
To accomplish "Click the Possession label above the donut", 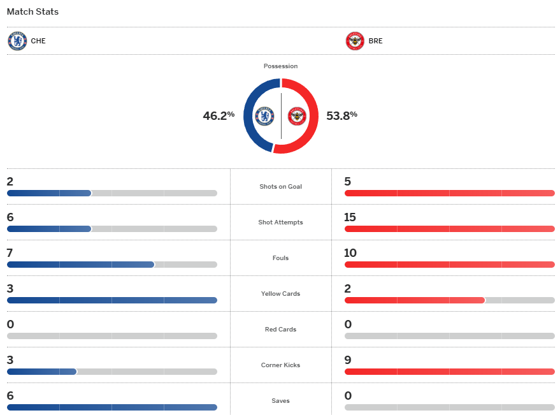I will (280, 66).
